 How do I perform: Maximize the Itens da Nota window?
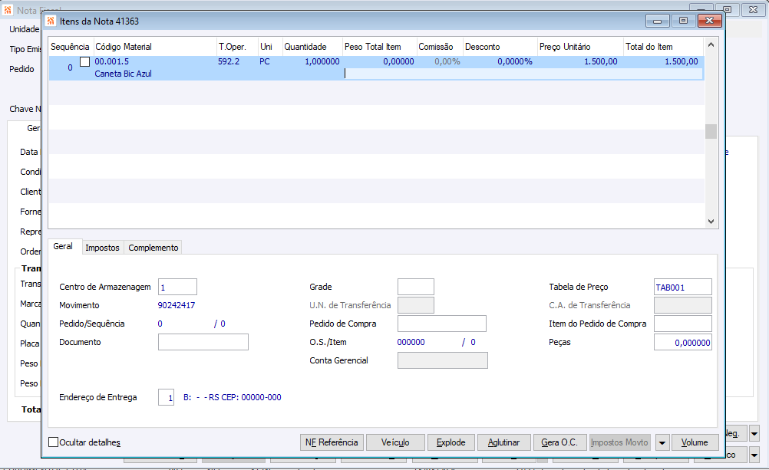click(683, 21)
